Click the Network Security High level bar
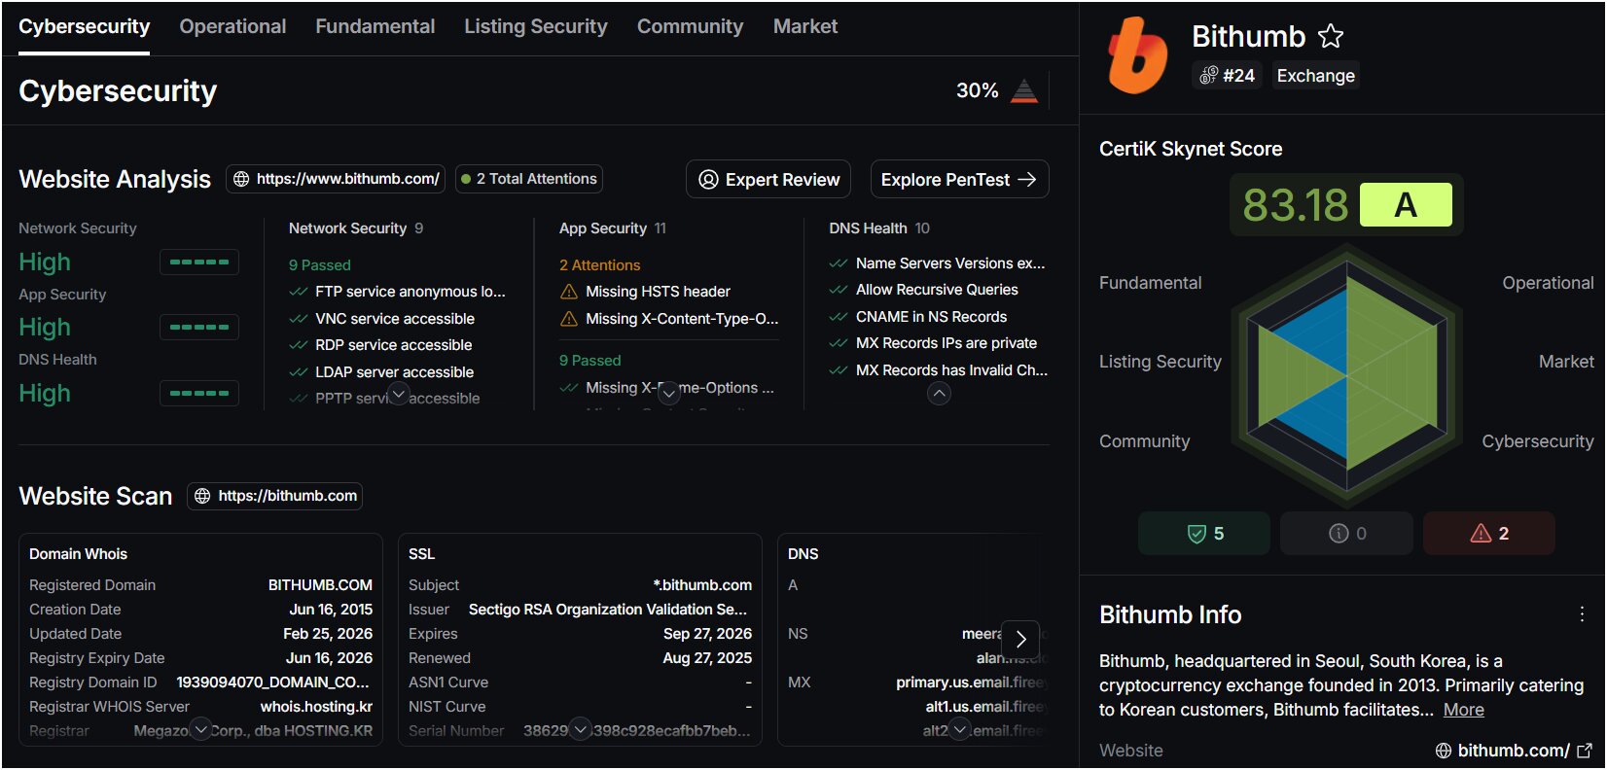Screen dimensions: 1607x770 point(199,262)
